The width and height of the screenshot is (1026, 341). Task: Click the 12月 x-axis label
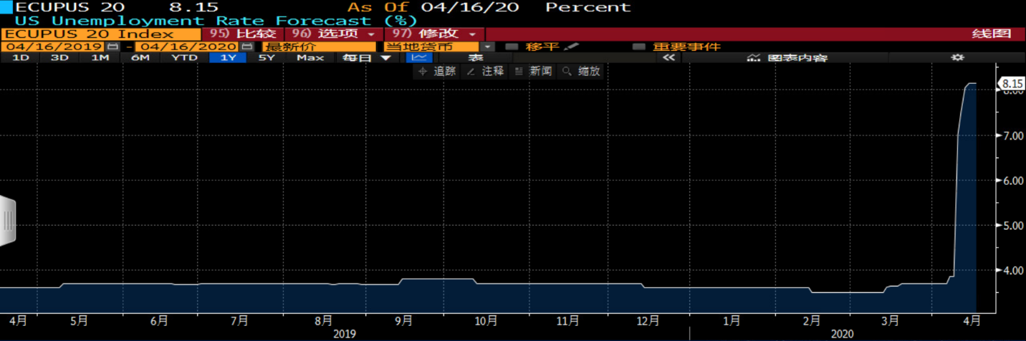(x=648, y=321)
